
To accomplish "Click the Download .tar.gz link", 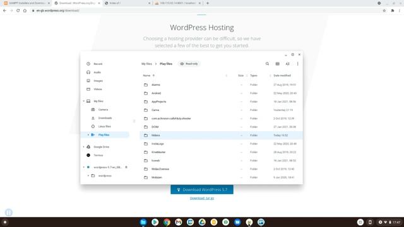I will (x=202, y=198).
